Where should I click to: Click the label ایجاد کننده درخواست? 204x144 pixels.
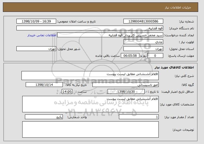tap(179, 35)
